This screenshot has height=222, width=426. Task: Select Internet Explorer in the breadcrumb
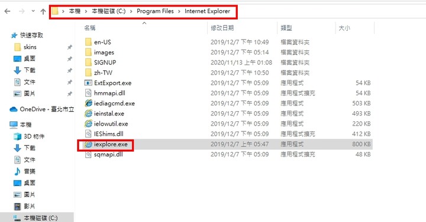[207, 11]
